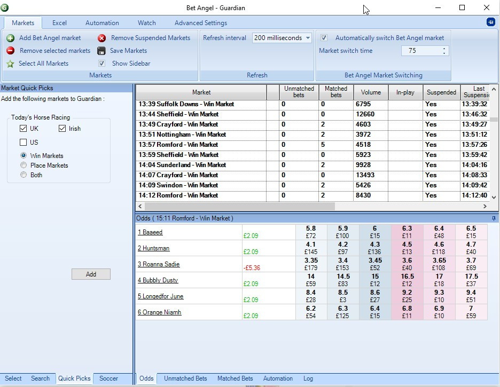Sort by the Volume column header
This screenshot has height=387, width=500.
click(x=371, y=92)
